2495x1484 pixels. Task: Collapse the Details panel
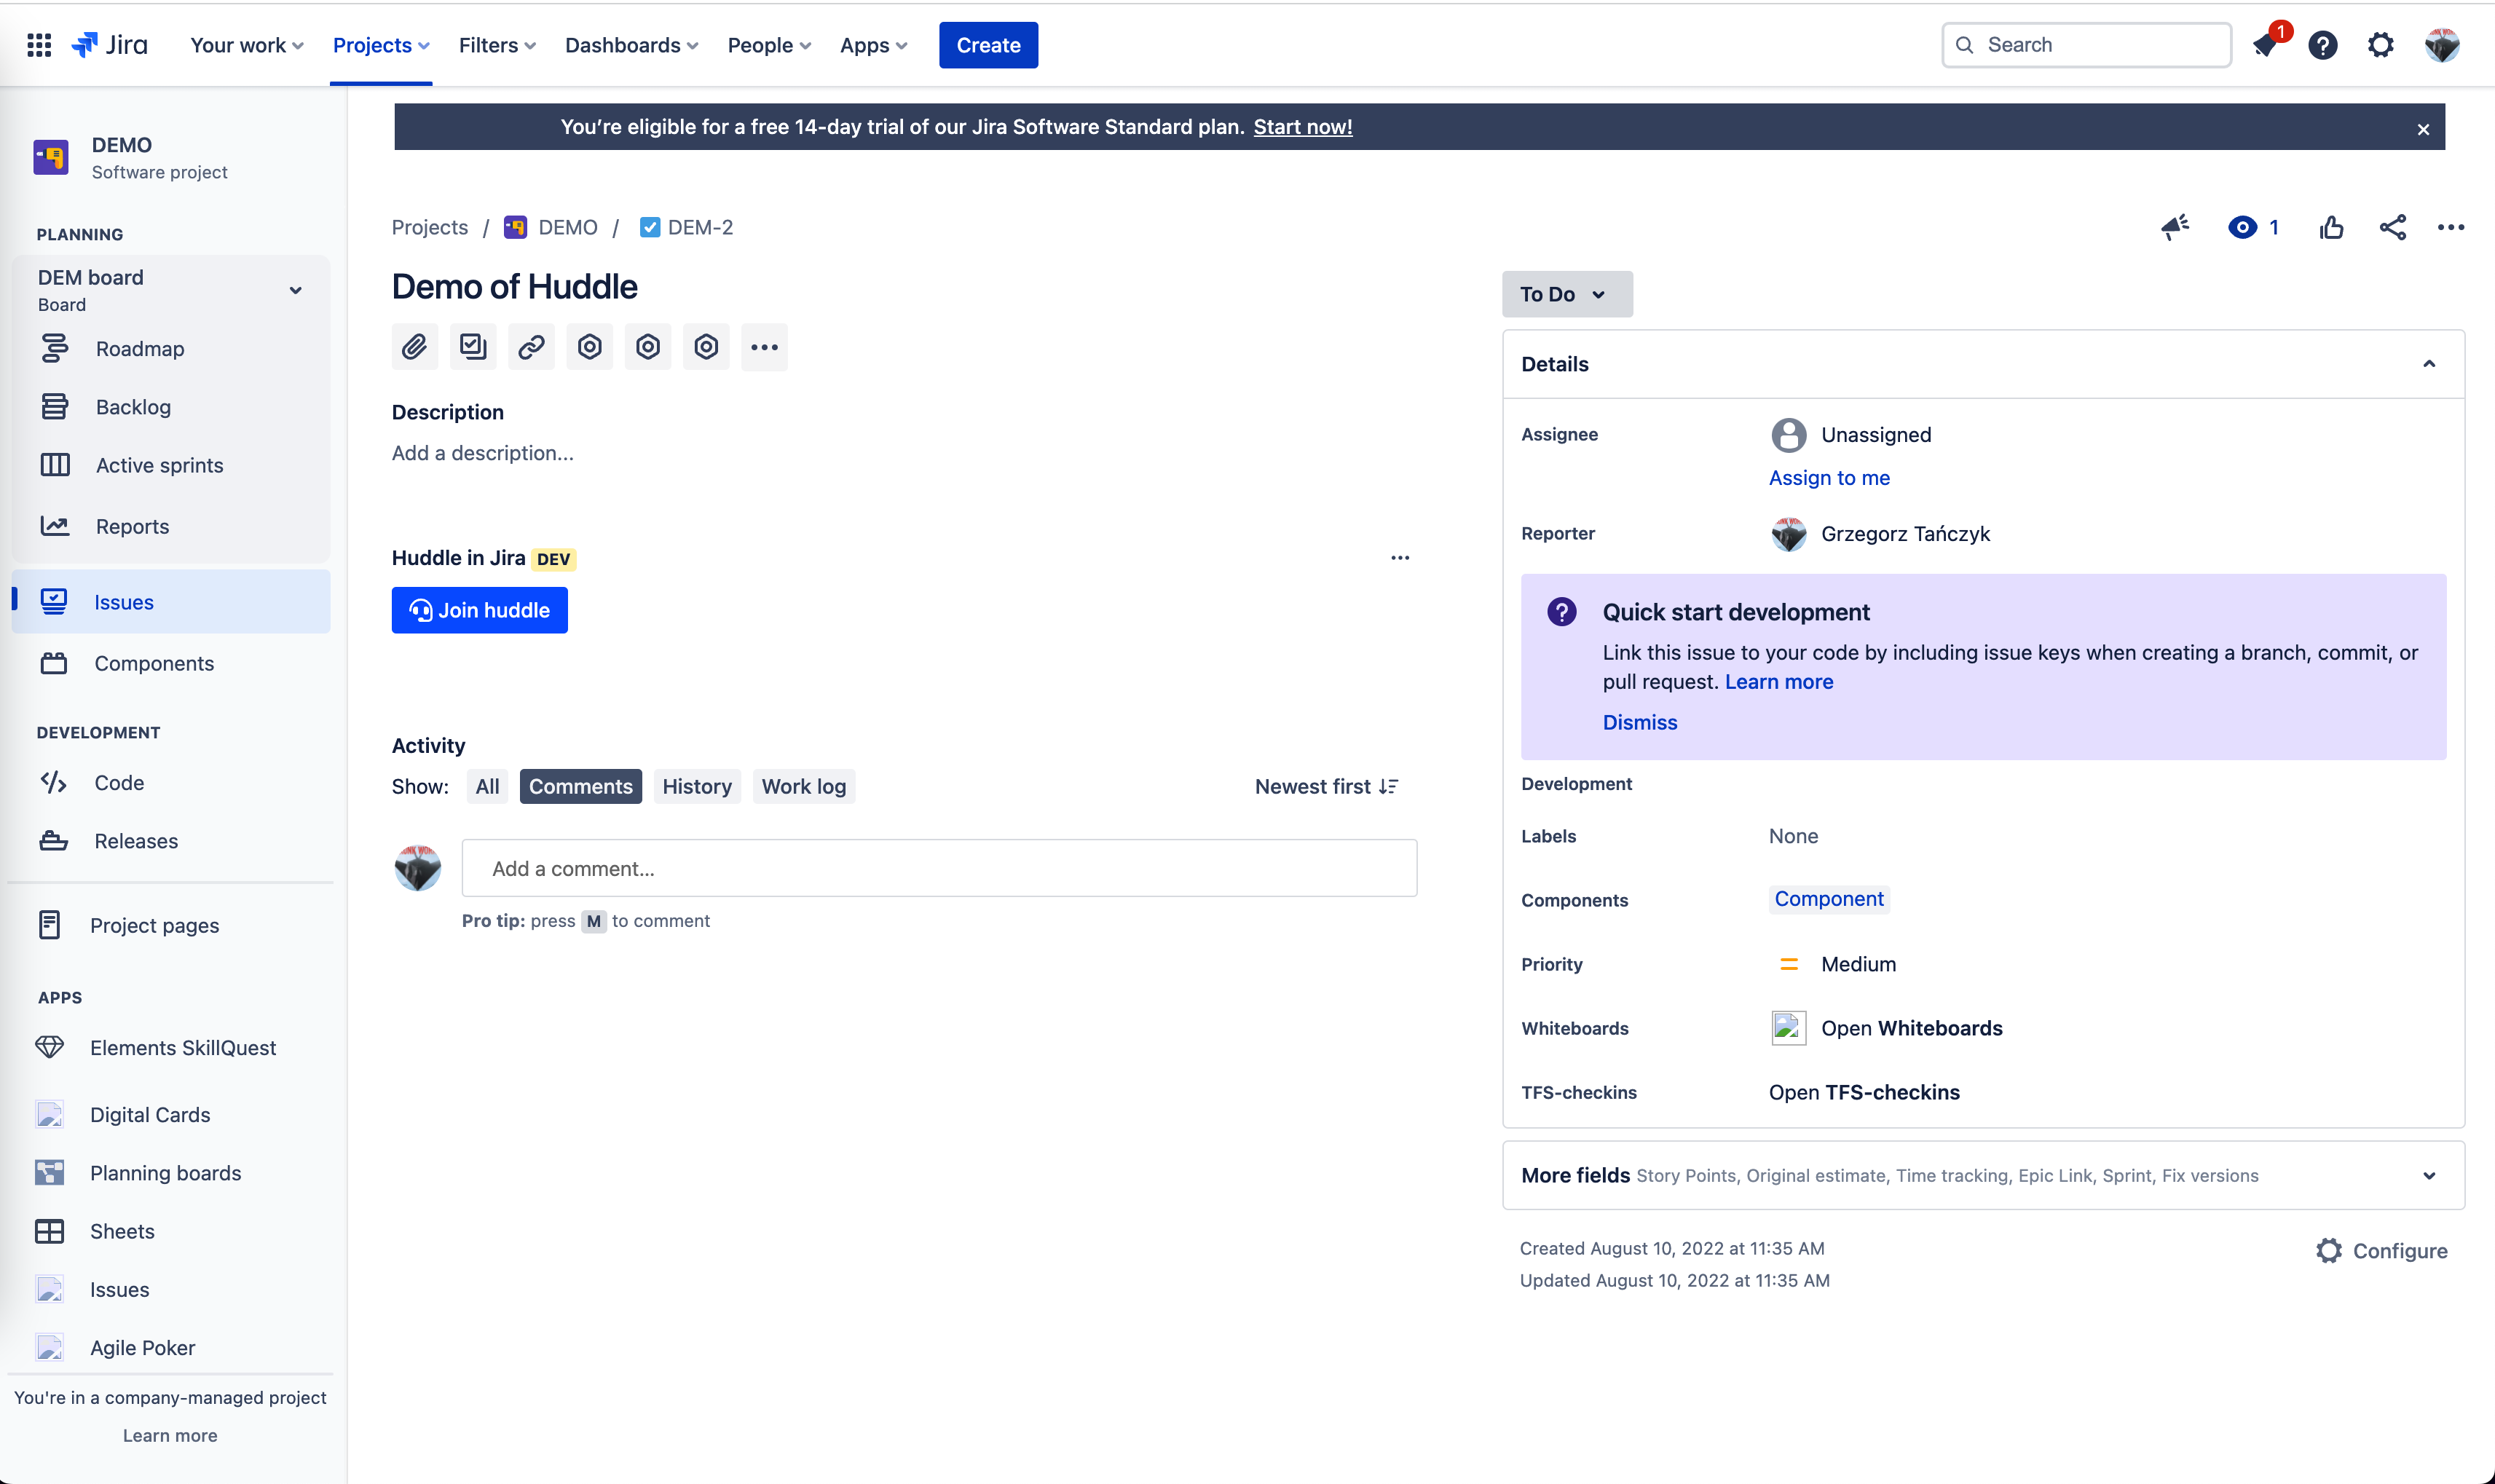click(x=2428, y=364)
